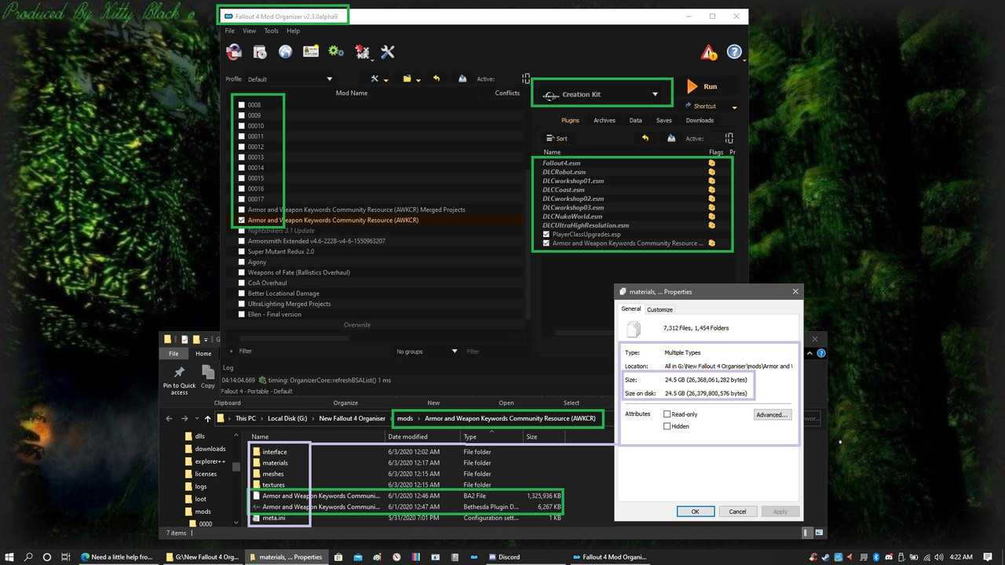The height and width of the screenshot is (565, 1005).
Task: Enable Super Mutant Redux 2.0 checkbox
Action: (242, 252)
